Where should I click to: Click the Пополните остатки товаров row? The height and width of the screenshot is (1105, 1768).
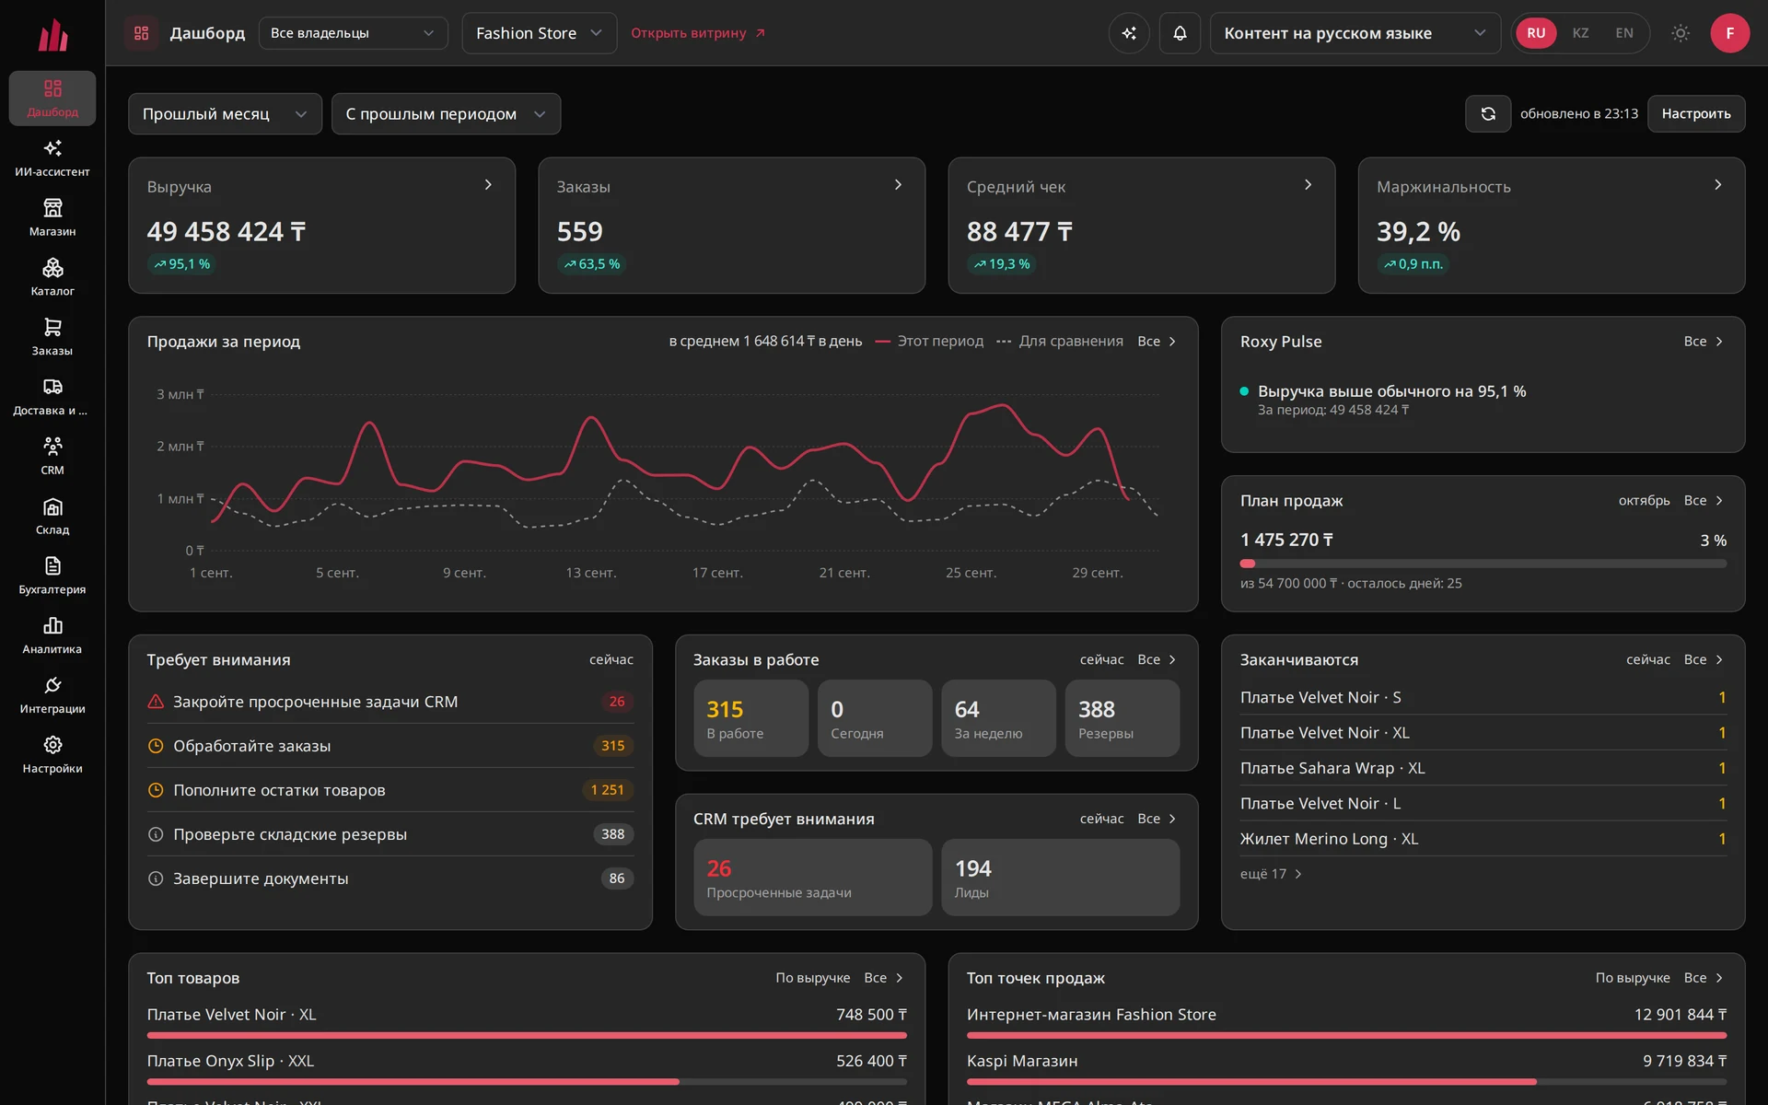click(390, 790)
